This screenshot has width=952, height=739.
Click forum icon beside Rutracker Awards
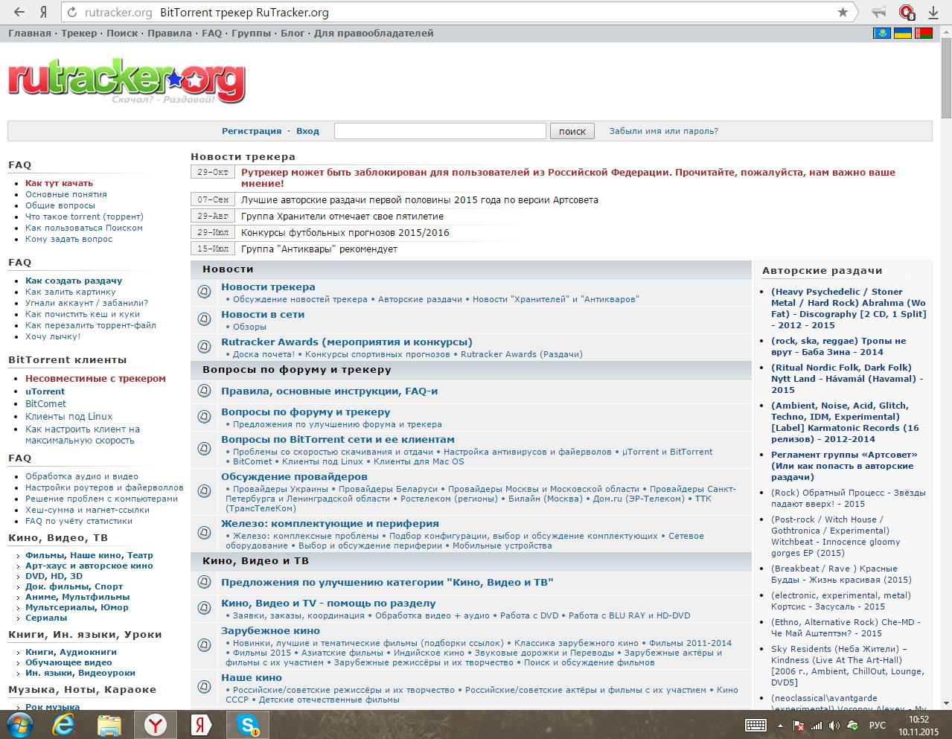205,347
